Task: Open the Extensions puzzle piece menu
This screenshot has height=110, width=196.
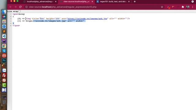Action: coord(183,7)
